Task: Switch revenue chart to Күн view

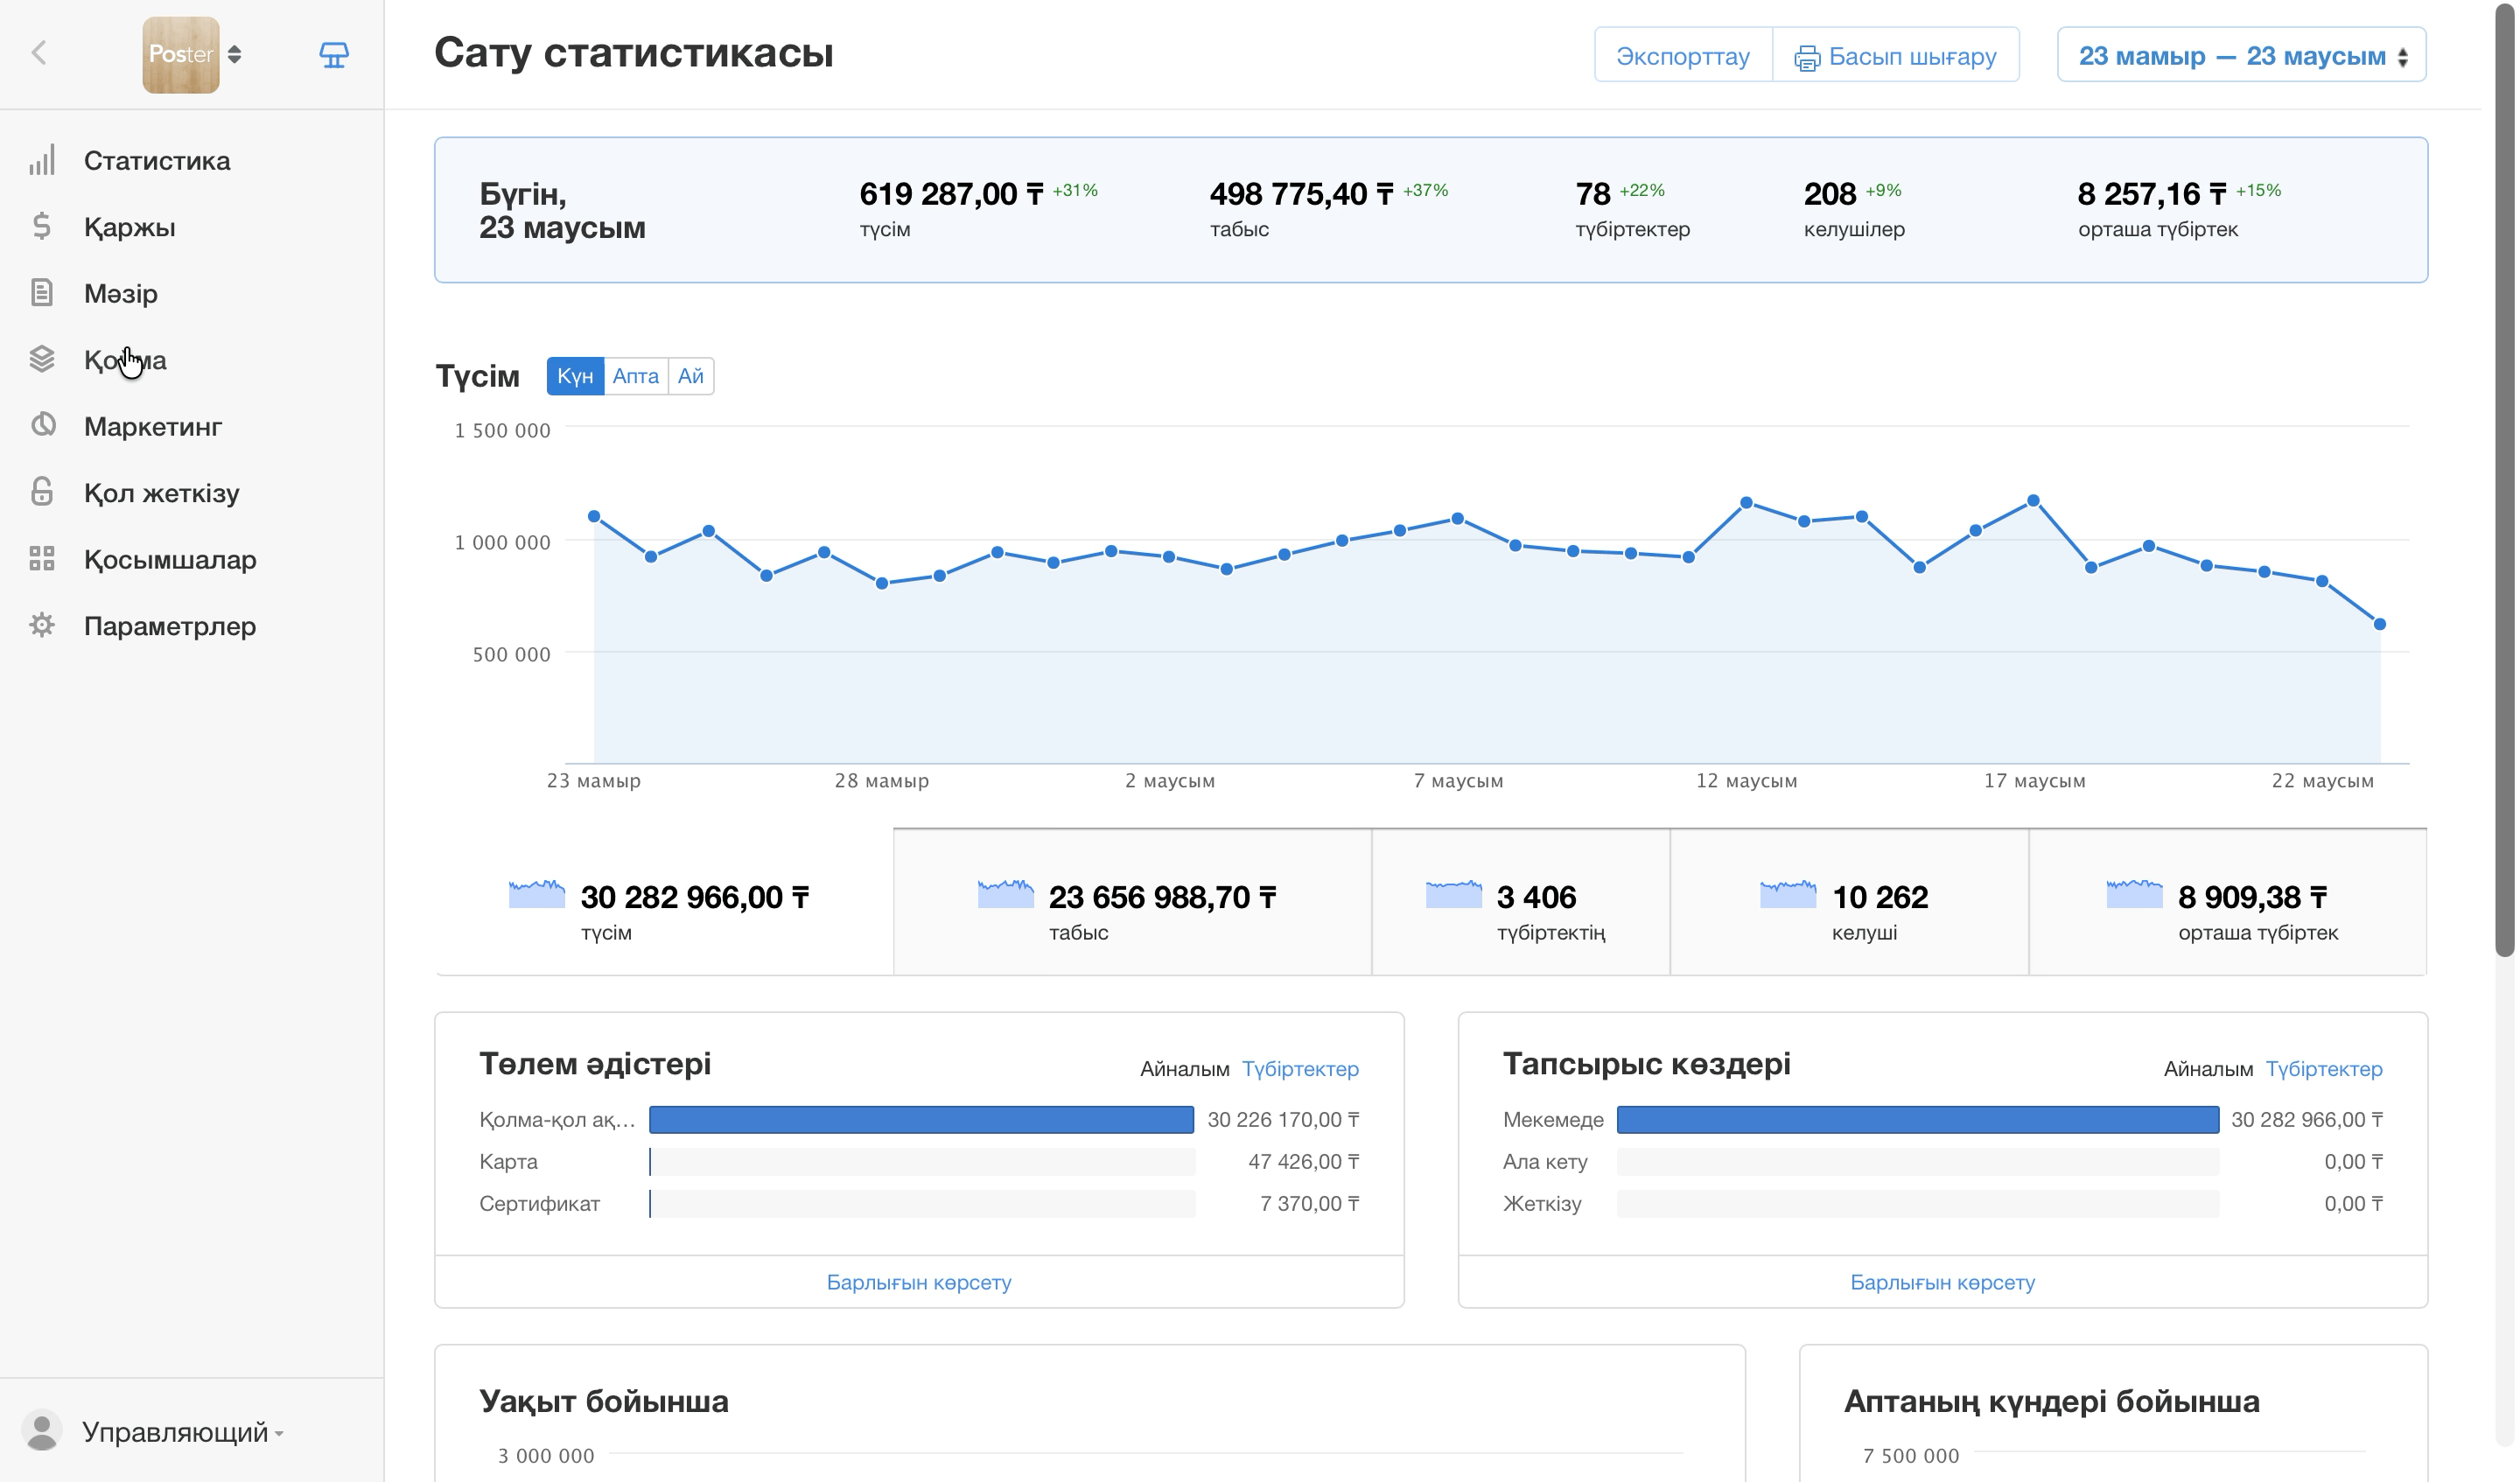Action: [x=575, y=376]
